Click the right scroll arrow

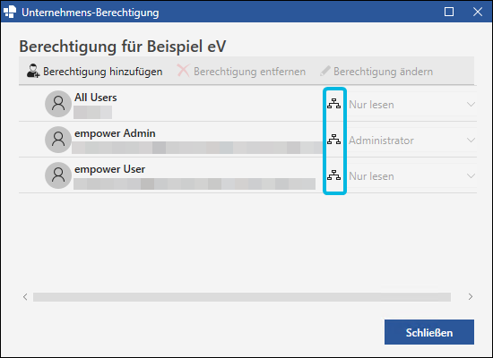coord(471,297)
